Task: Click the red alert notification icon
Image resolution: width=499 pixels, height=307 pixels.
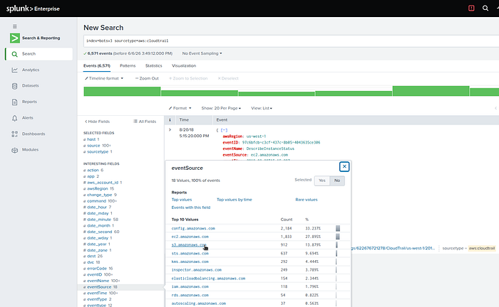Action: (x=471, y=9)
